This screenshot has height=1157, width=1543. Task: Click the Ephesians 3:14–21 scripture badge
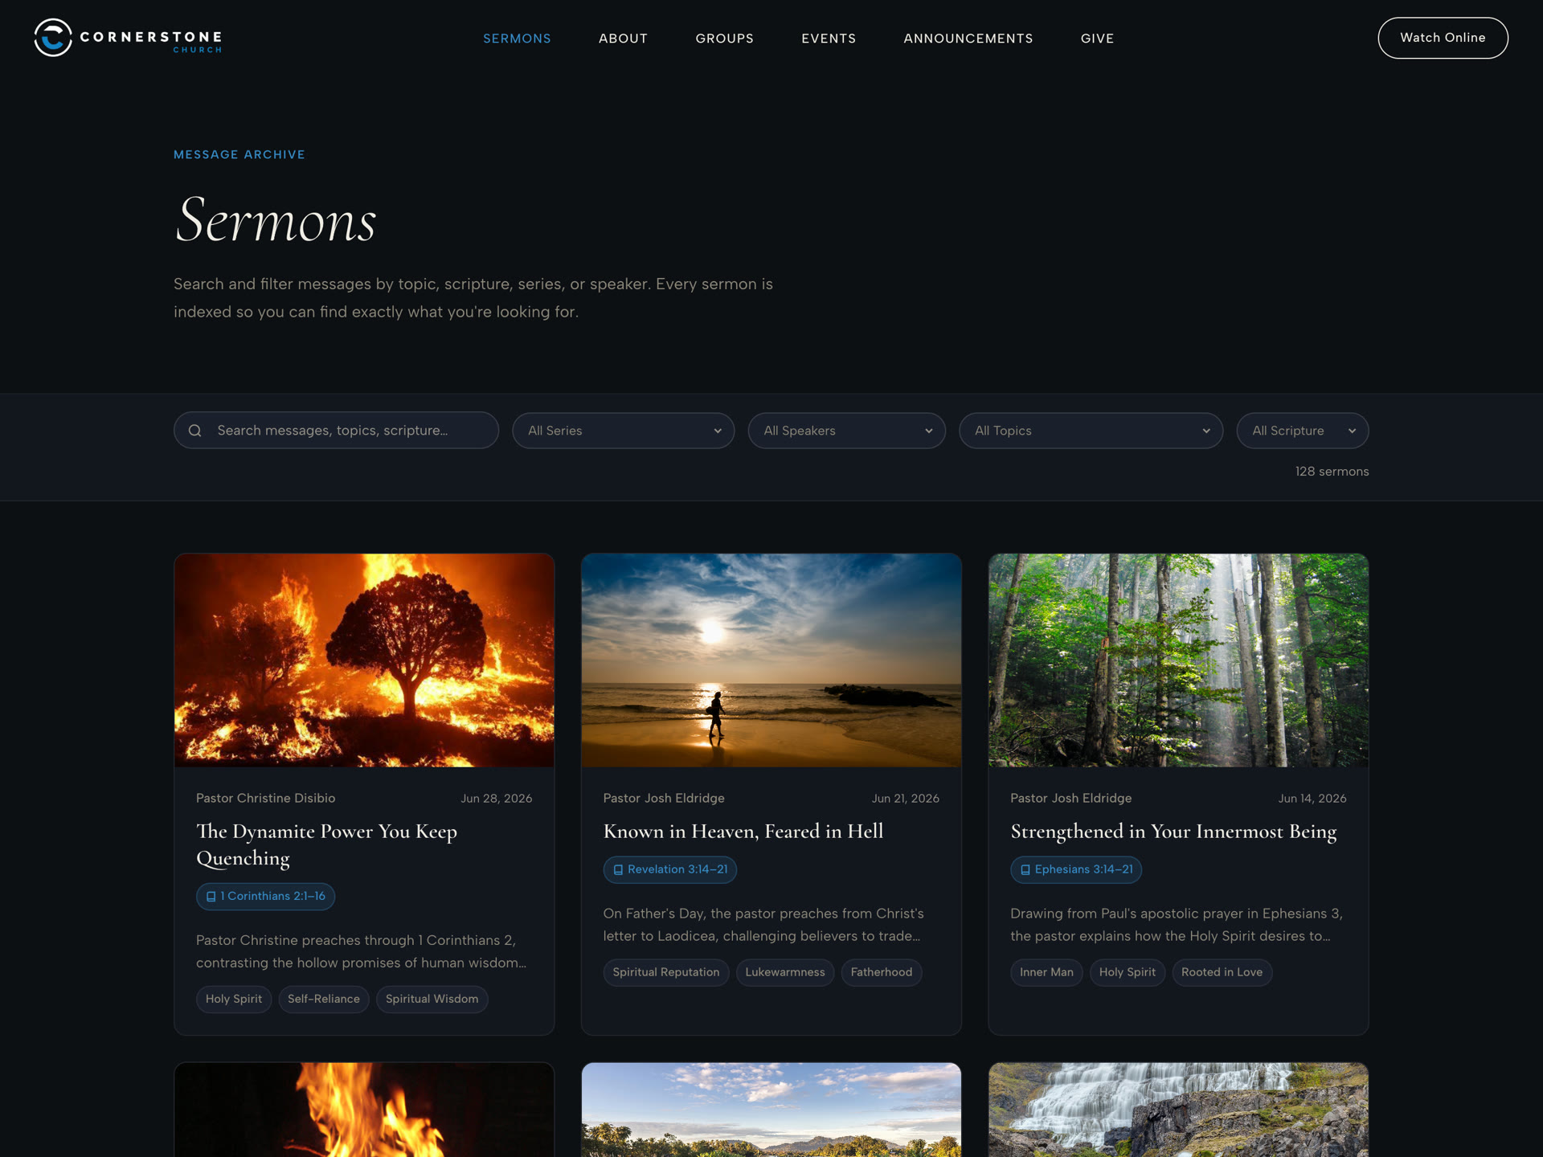pos(1076,870)
